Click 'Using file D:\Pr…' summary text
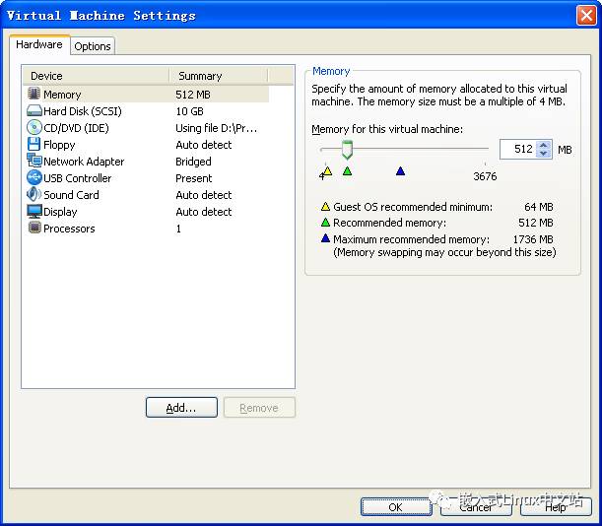The image size is (602, 526). pos(216,128)
